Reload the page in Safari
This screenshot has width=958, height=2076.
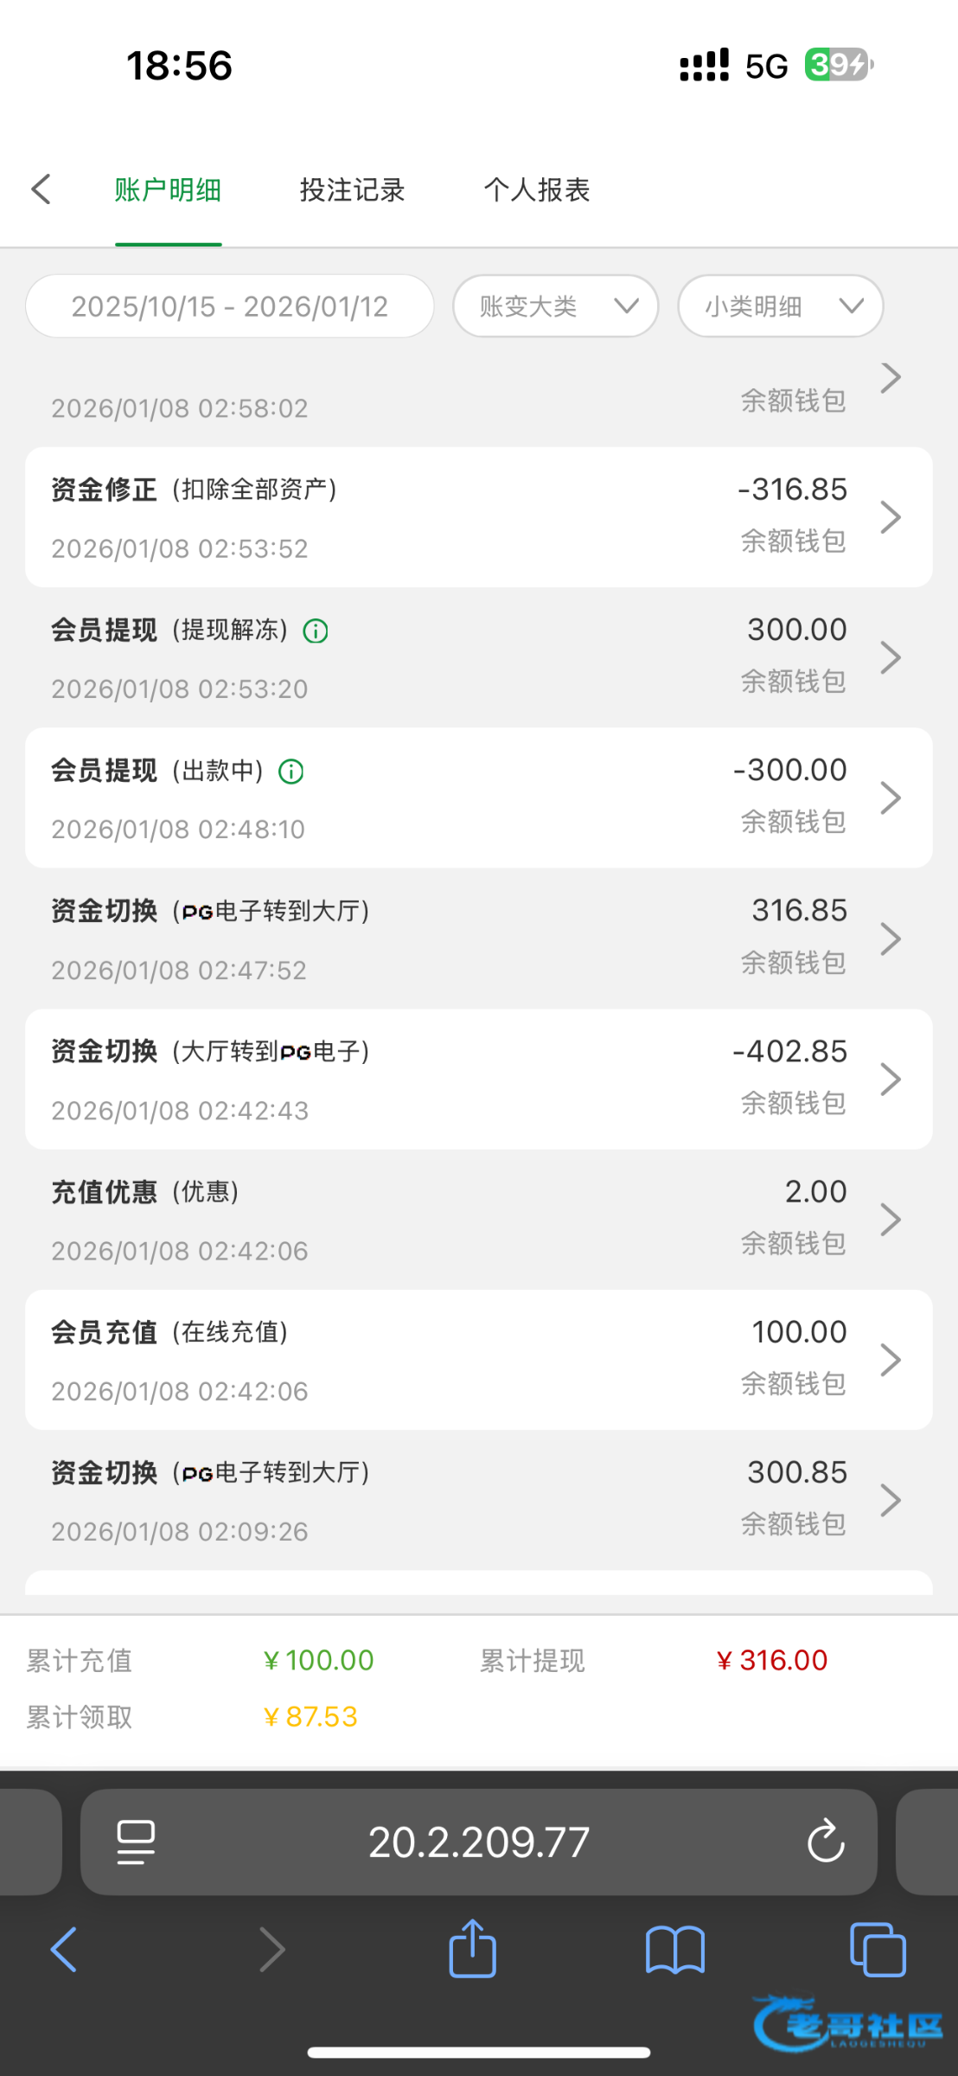point(825,1841)
